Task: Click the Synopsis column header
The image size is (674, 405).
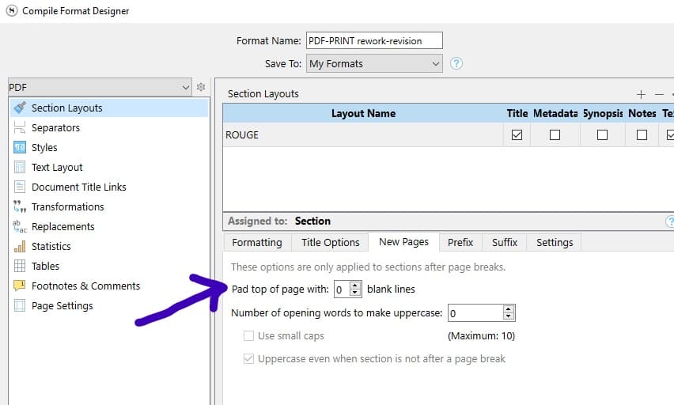Action: [x=603, y=113]
